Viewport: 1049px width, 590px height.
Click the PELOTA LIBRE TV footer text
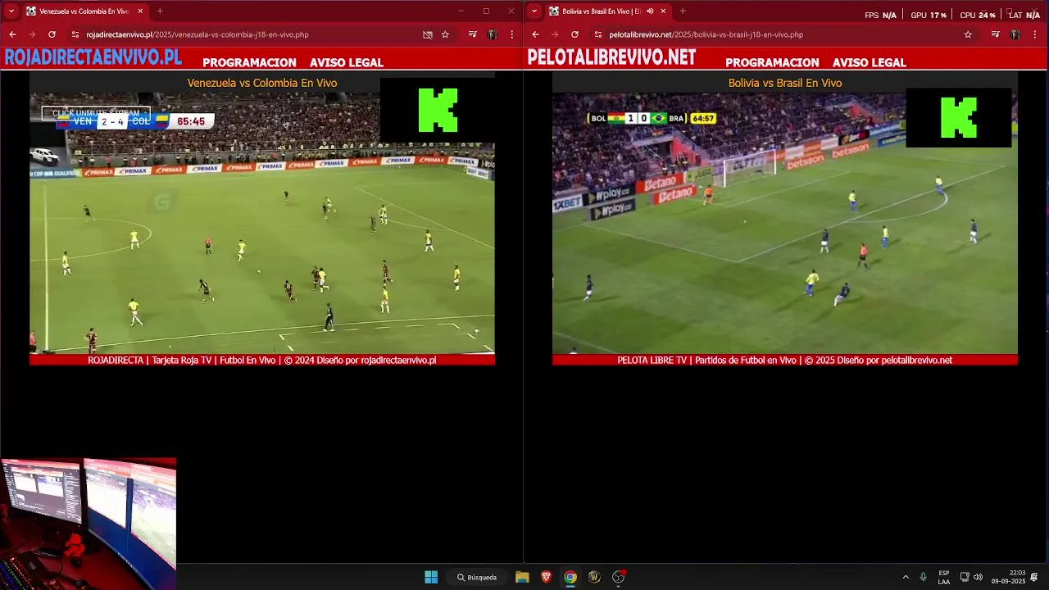point(785,360)
